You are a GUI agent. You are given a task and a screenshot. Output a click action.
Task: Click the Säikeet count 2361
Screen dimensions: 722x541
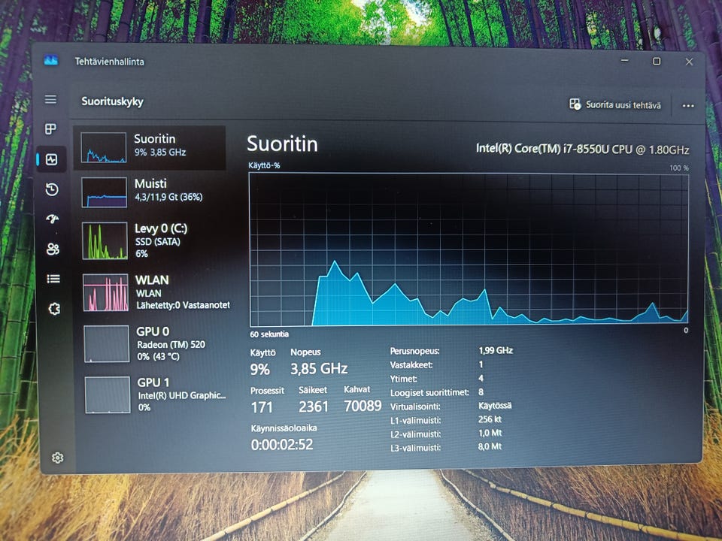[314, 407]
